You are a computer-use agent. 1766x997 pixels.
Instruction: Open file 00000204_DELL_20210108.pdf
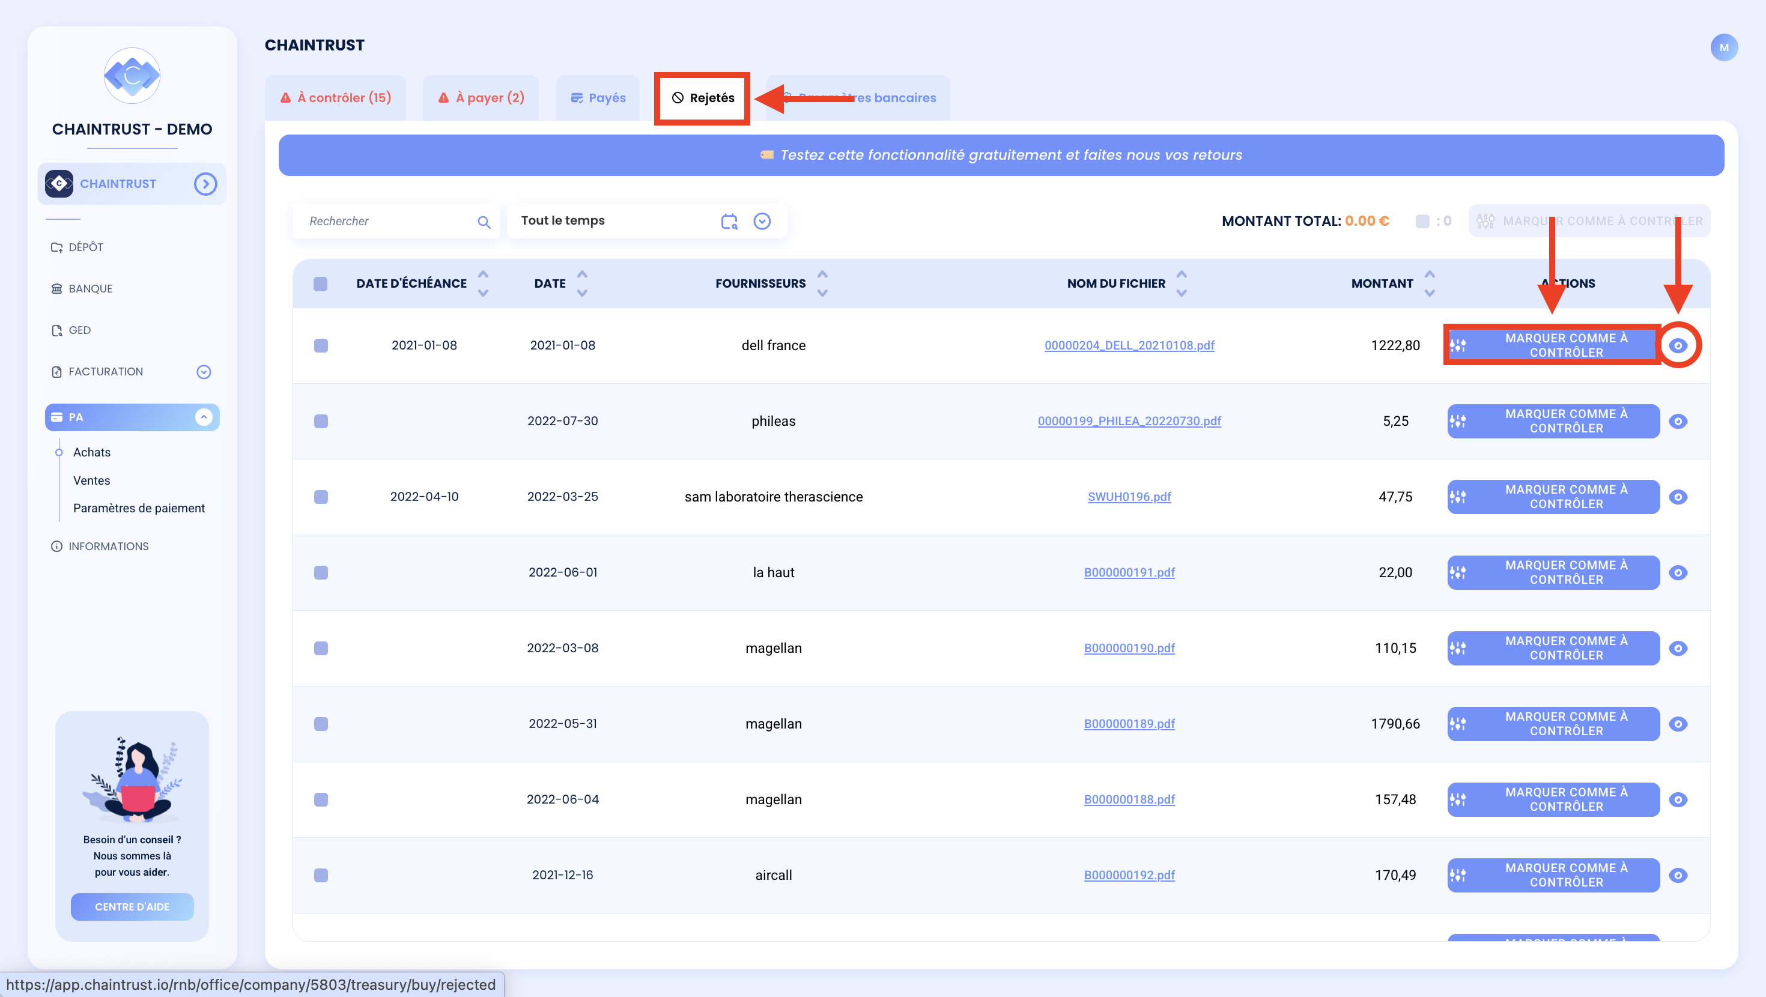coord(1129,345)
